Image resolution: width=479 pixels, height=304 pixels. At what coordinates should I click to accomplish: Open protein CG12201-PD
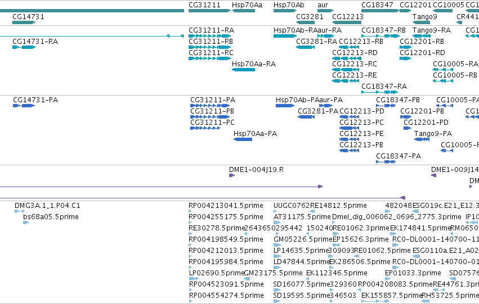(x=407, y=128)
